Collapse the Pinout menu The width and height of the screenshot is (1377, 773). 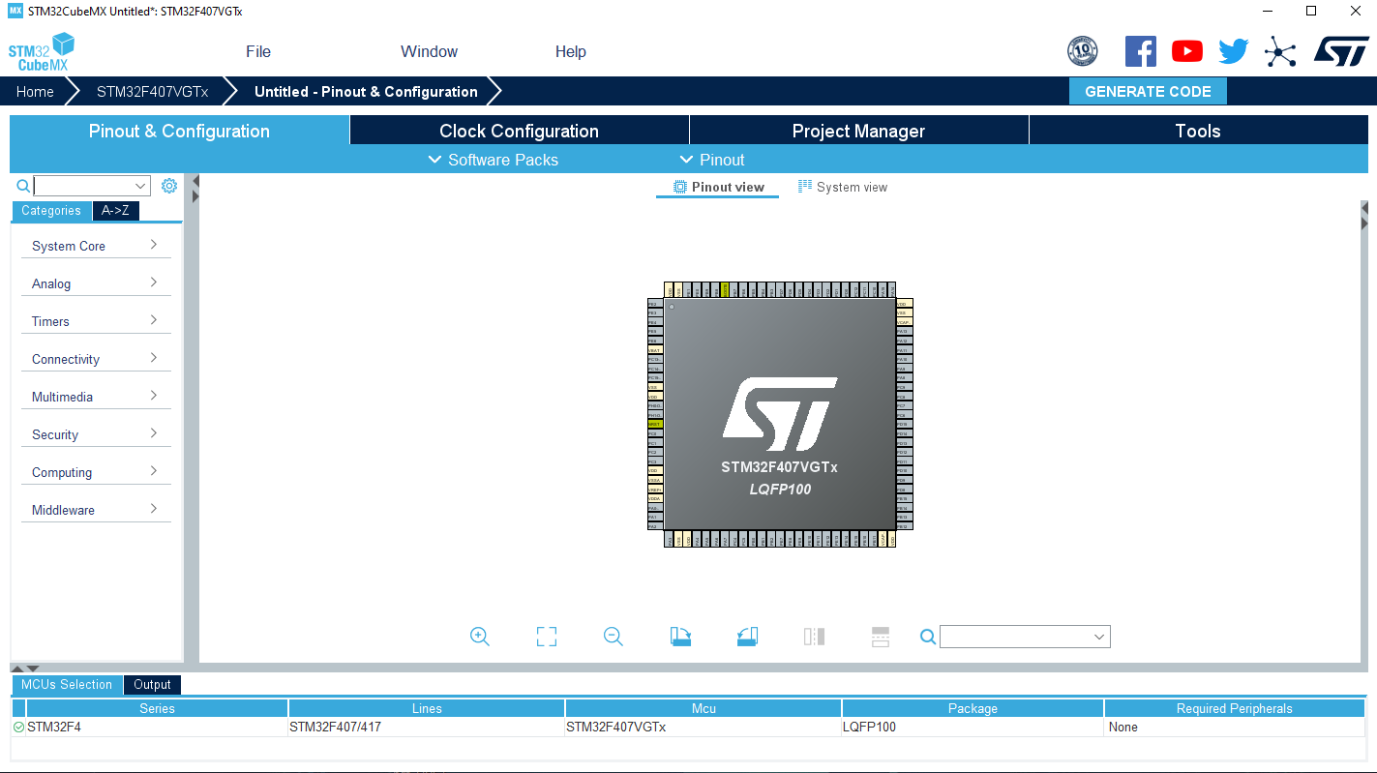tap(712, 160)
